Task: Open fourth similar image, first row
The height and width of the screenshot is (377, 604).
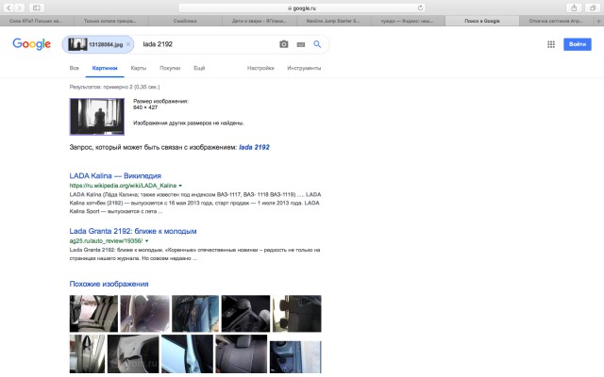Action: tap(245, 314)
